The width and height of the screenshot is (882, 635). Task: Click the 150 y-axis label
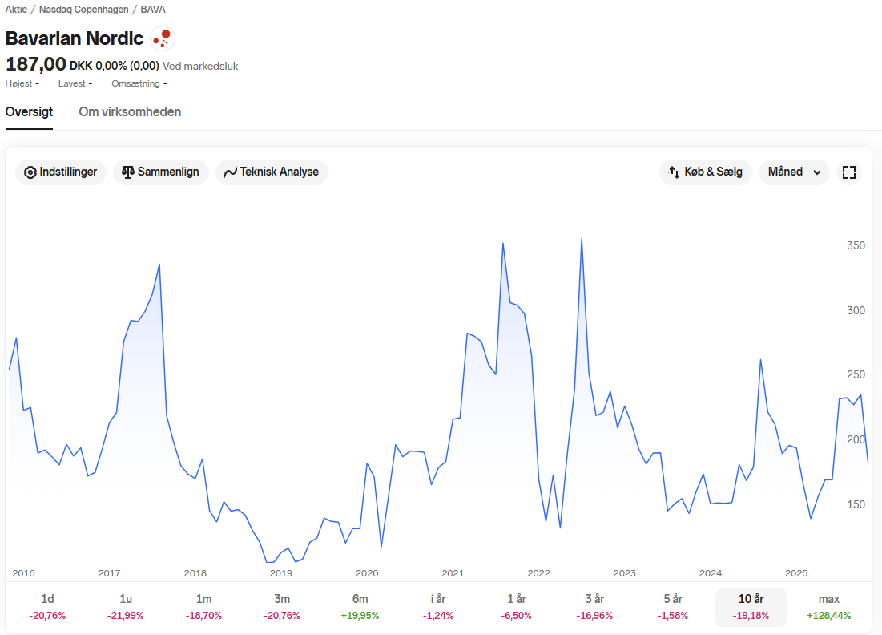coord(856,504)
